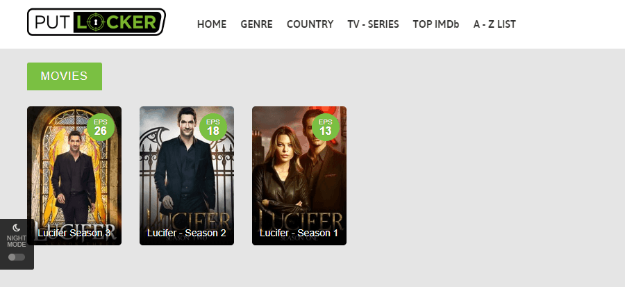Open the TOP IMDb page
Image resolution: width=625 pixels, height=287 pixels.
pos(436,24)
